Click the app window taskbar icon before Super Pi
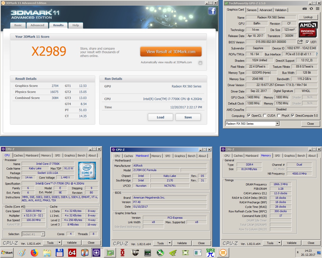322x258 pixels. pos(198,252)
